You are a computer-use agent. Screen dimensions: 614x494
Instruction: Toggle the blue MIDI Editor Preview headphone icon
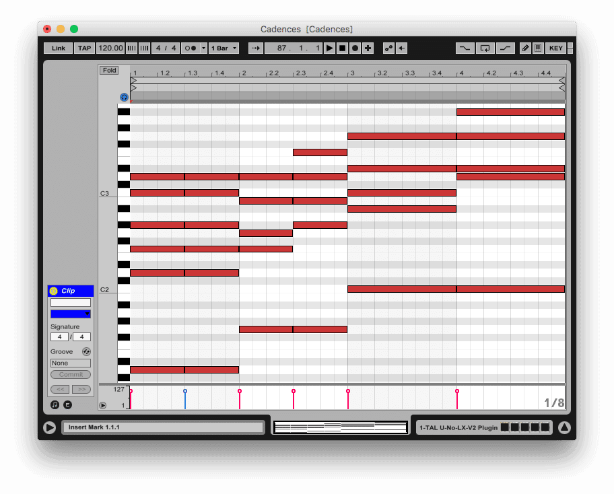124,97
